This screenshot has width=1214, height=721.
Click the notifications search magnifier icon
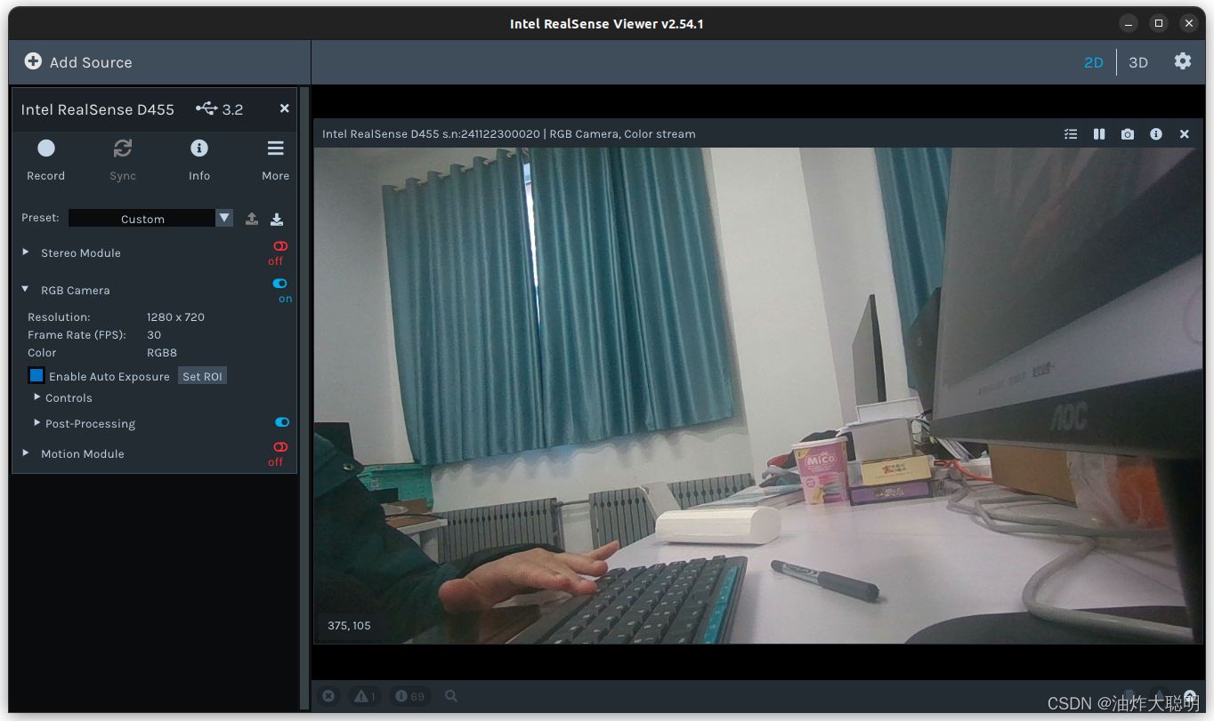(x=450, y=696)
